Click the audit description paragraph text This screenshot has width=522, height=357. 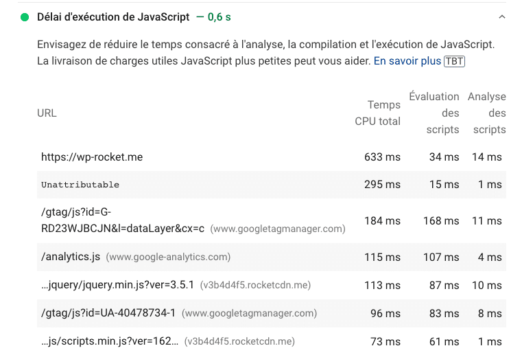(265, 53)
